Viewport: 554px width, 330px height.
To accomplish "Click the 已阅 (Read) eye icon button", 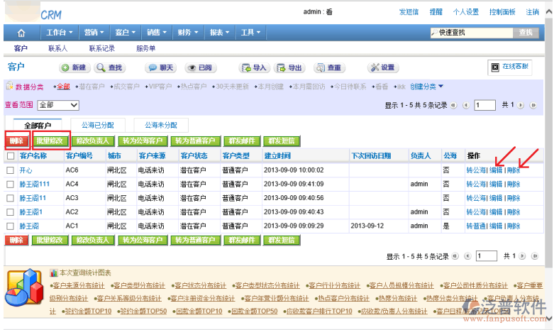I will [200, 67].
